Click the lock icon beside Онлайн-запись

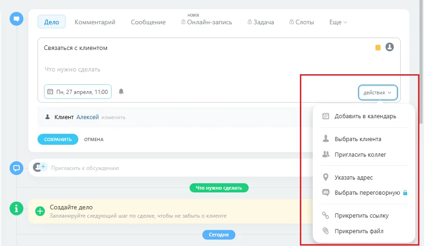point(183,22)
